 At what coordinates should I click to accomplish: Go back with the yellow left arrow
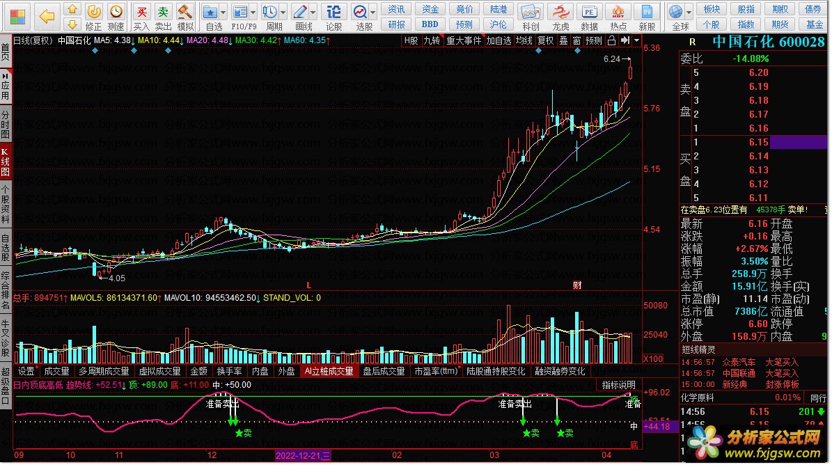click(47, 17)
